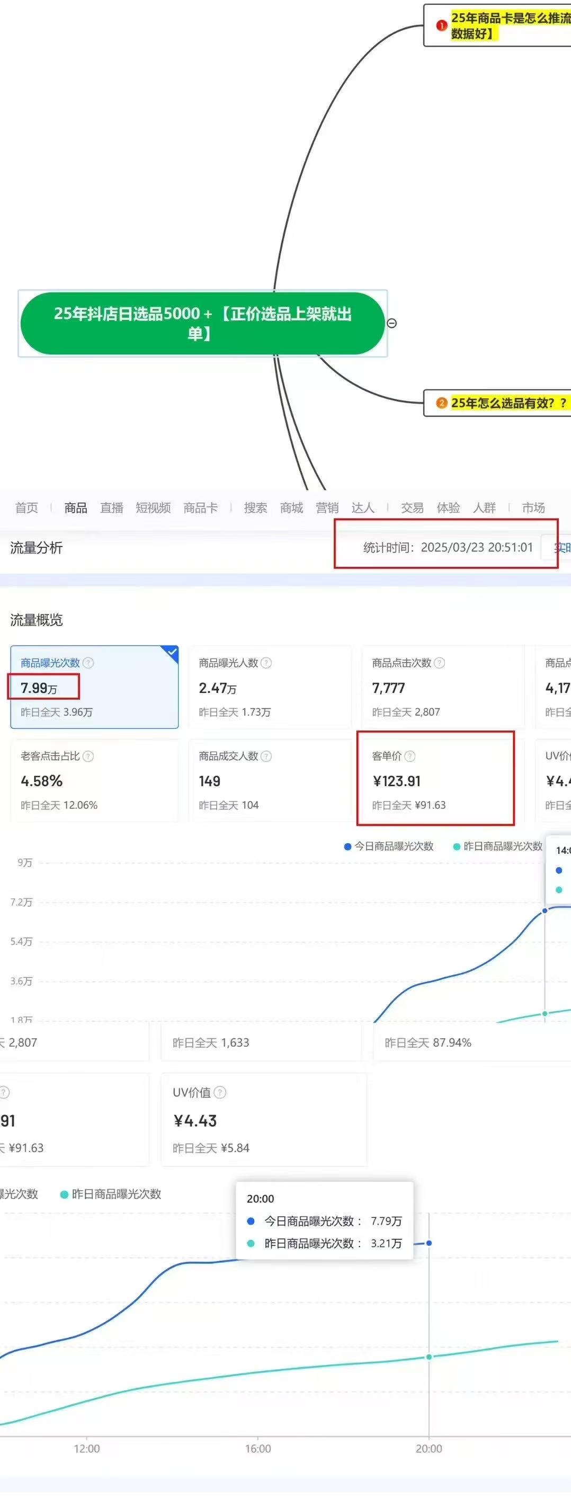Click help icon beside 商品曝光人数
Image resolution: width=571 pixels, height=1498 pixels.
266,663
